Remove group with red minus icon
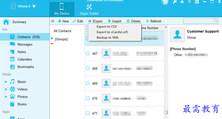The height and width of the screenshot is (119, 222). 52,44
